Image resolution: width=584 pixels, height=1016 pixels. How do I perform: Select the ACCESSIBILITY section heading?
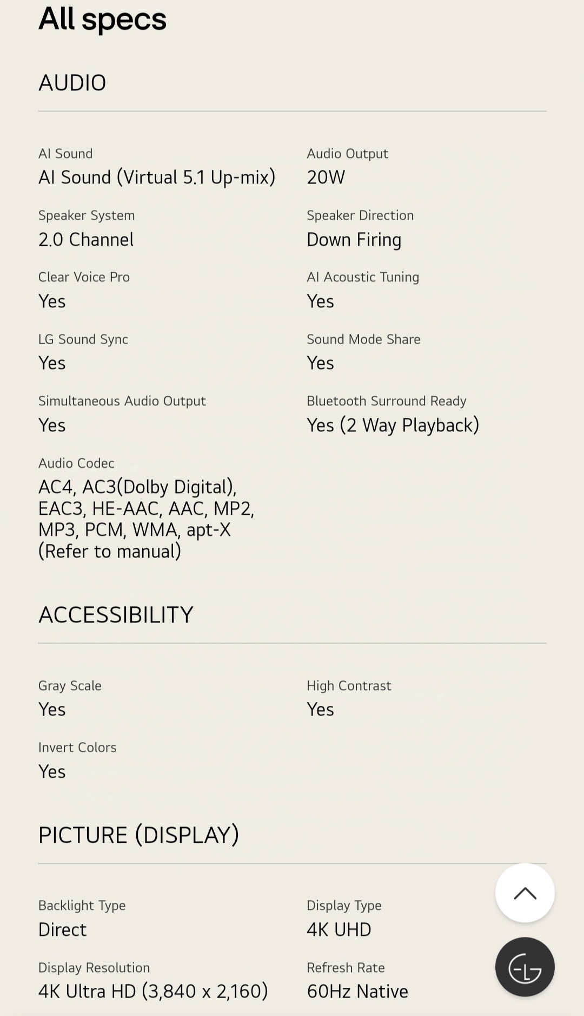116,615
